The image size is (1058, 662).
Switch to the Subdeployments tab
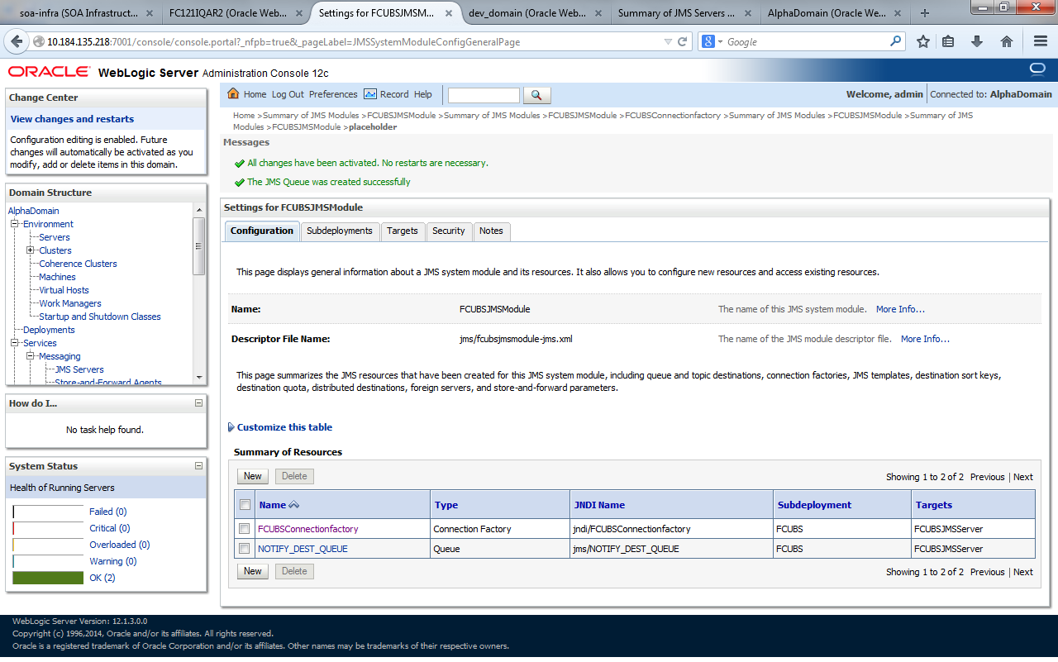pyautogui.click(x=340, y=231)
